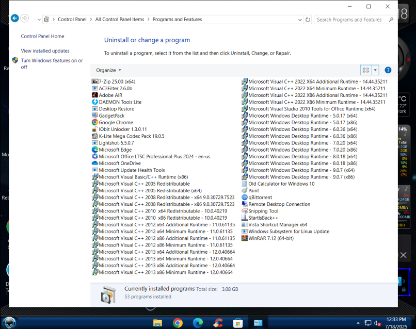
Task: Click the DAEMON Tools Lite lightning icon
Action: click(95, 102)
